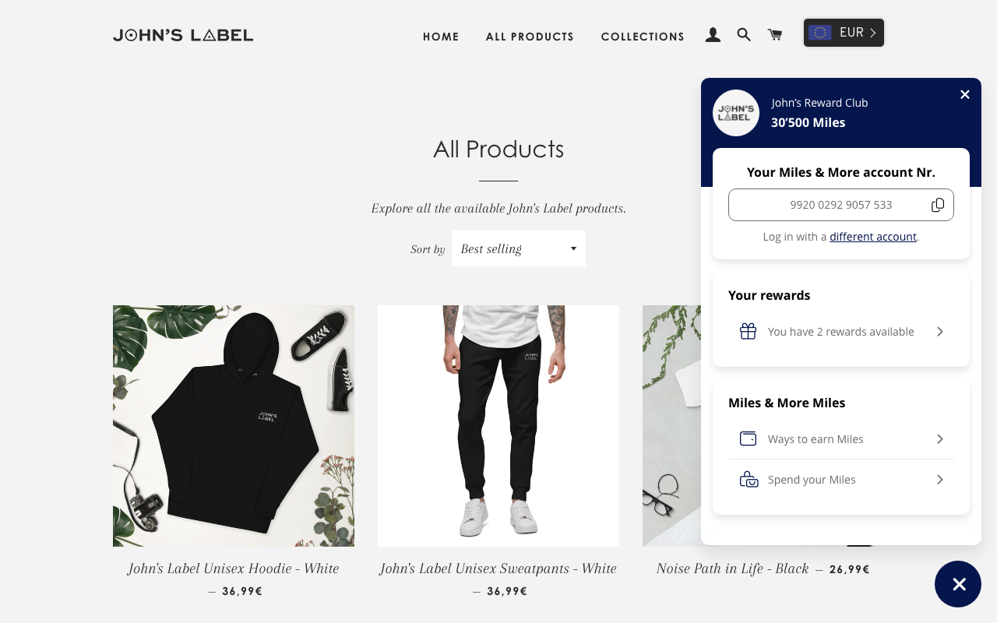Click the John's Label round logo in reward panel
This screenshot has height=623, width=997.
coord(736,113)
